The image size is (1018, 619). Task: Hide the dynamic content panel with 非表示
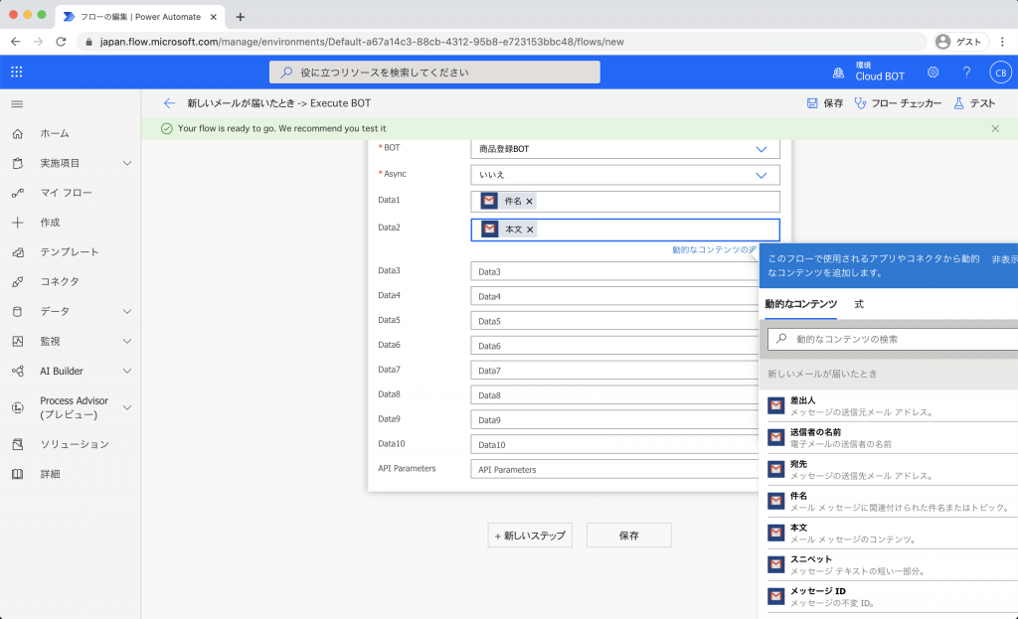1004,259
